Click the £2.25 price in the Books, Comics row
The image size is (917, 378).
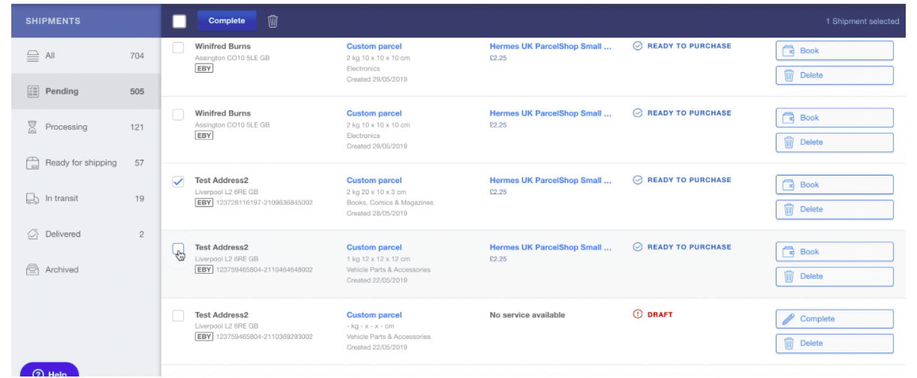(x=499, y=191)
